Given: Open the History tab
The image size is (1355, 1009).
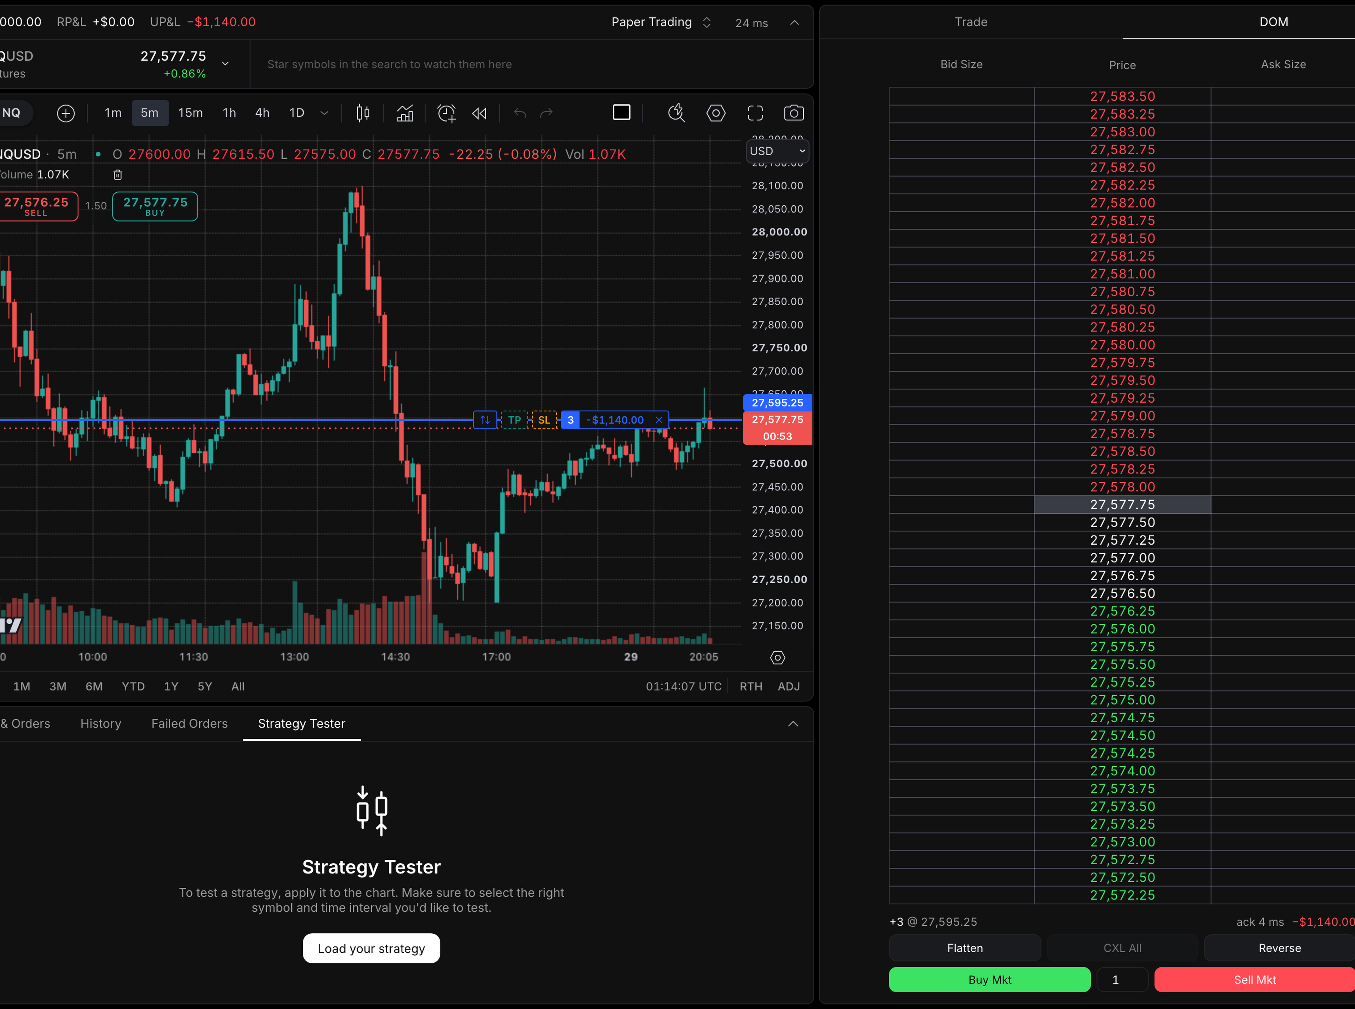Looking at the screenshot, I should coord(101,724).
